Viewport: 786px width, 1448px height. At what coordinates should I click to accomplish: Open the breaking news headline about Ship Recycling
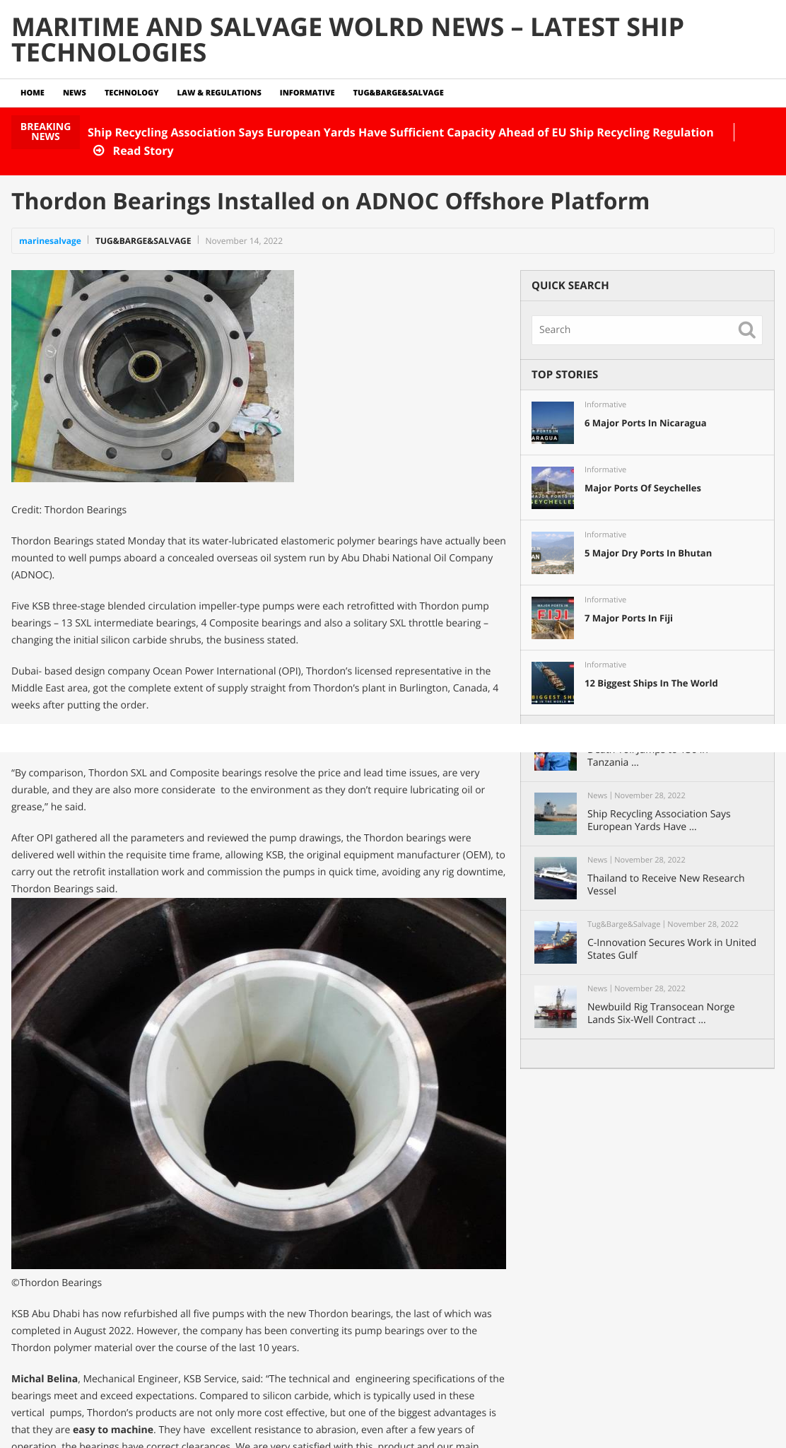400,132
